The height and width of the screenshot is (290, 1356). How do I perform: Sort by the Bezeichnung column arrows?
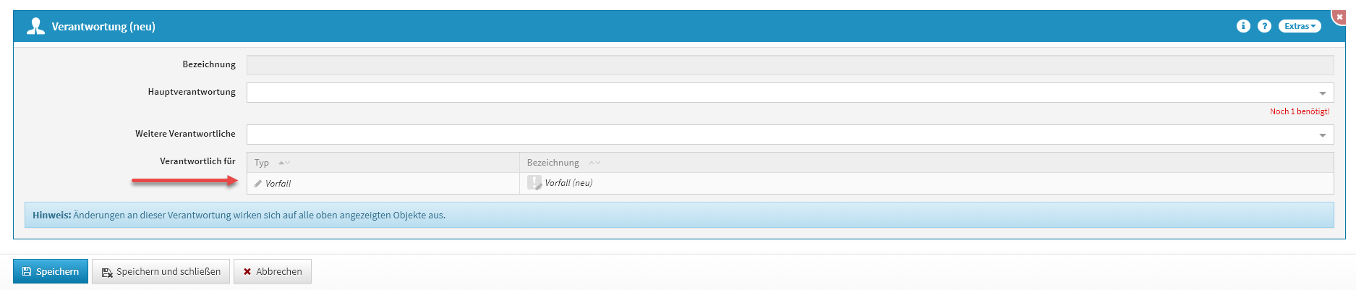click(594, 163)
